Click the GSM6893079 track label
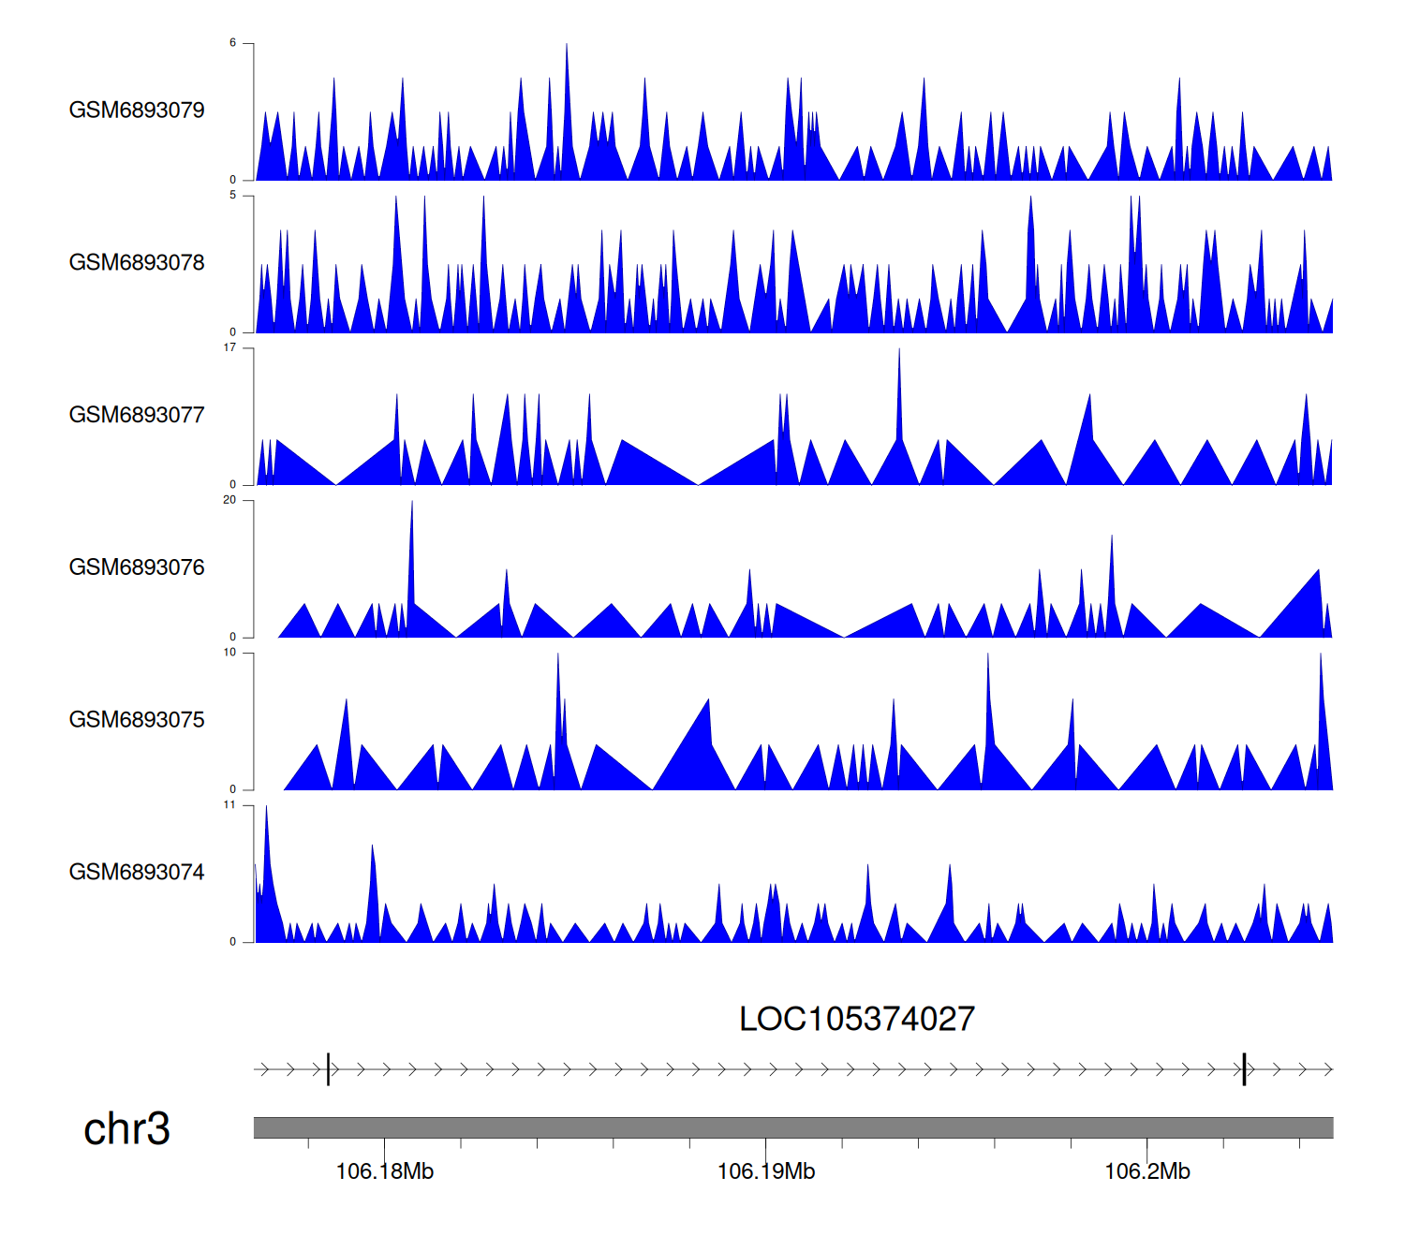The image size is (1405, 1236). point(137,110)
